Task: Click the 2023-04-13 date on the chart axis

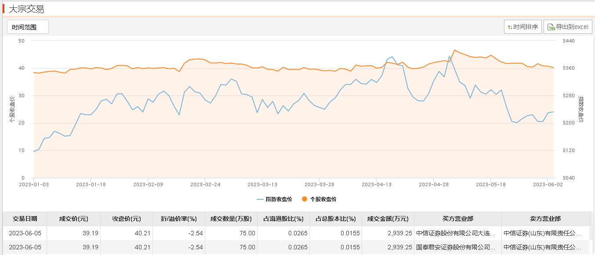Action: [x=377, y=184]
